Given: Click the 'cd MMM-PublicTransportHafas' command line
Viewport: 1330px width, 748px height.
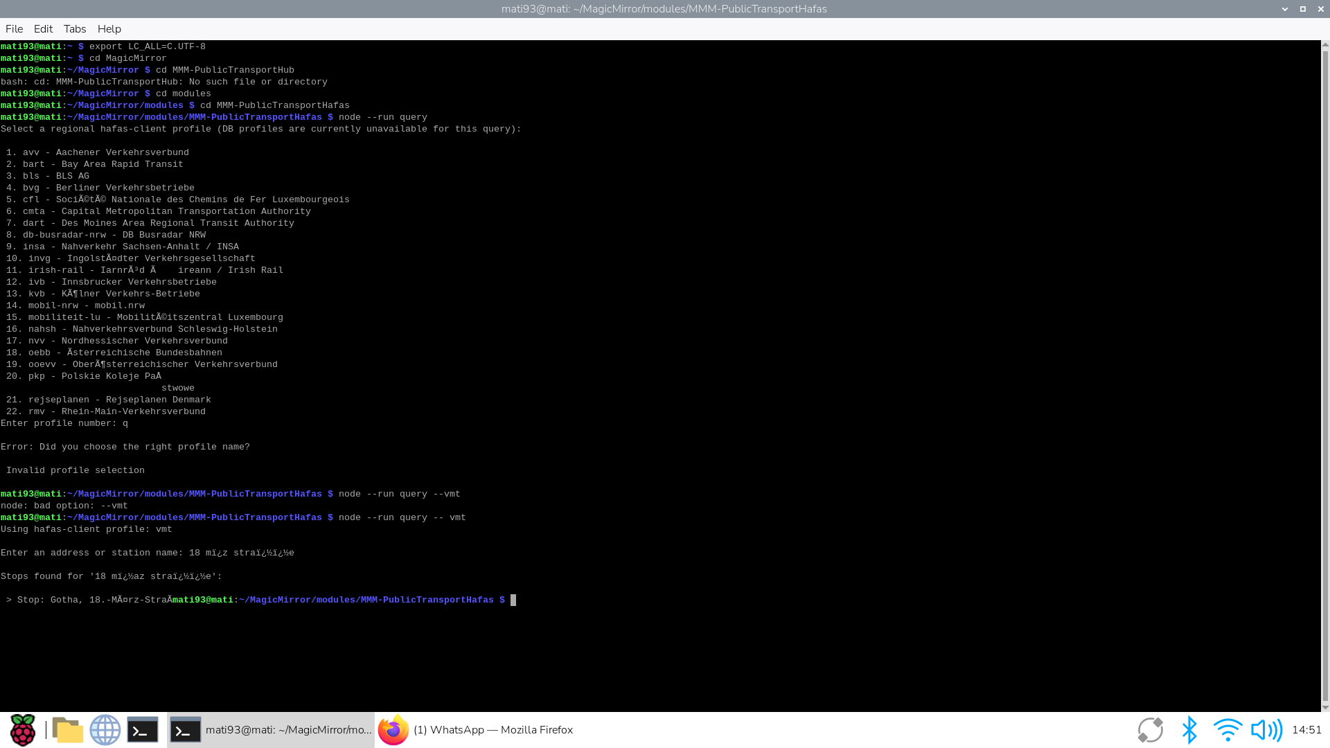Looking at the screenshot, I should point(275,105).
